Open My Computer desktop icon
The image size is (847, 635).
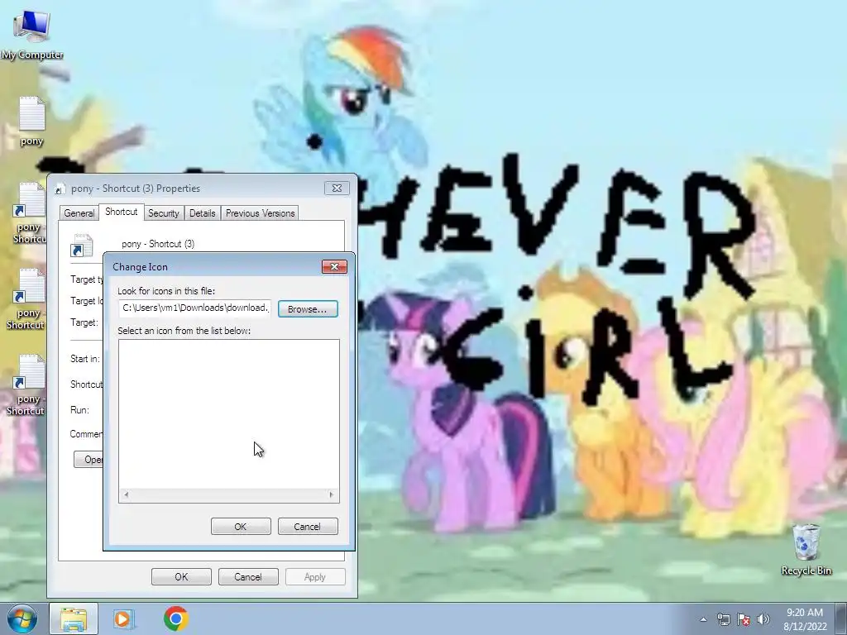[32, 35]
